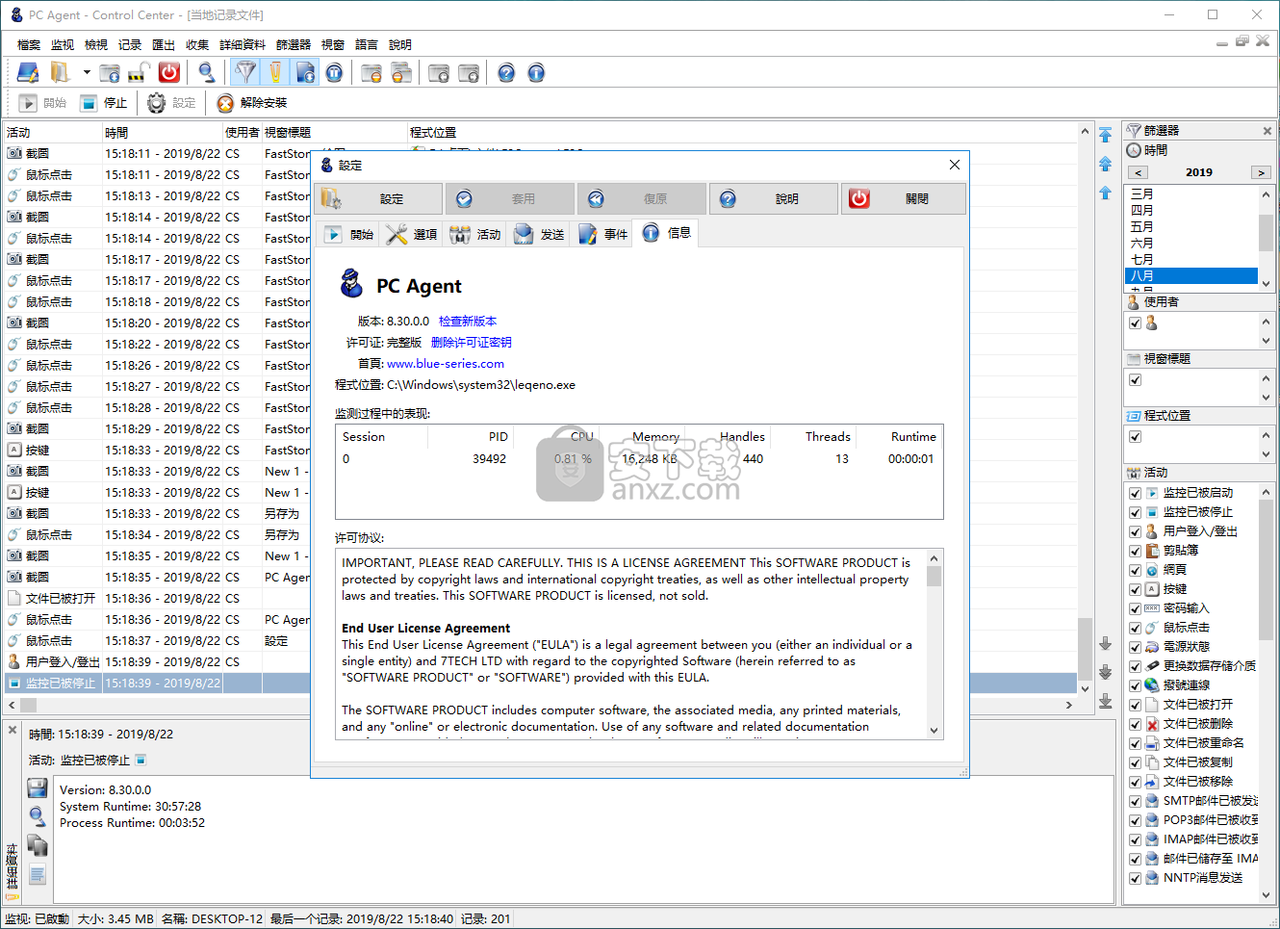This screenshot has height=929, width=1280.
Task: Click the 停止 stop monitoring button
Action: [x=103, y=103]
